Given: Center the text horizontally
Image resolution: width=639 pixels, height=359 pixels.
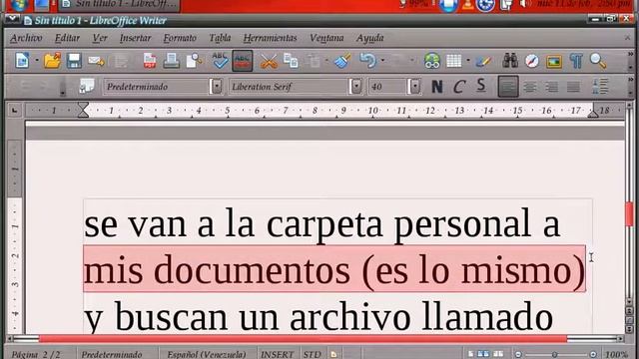Looking at the screenshot, I should [530, 87].
